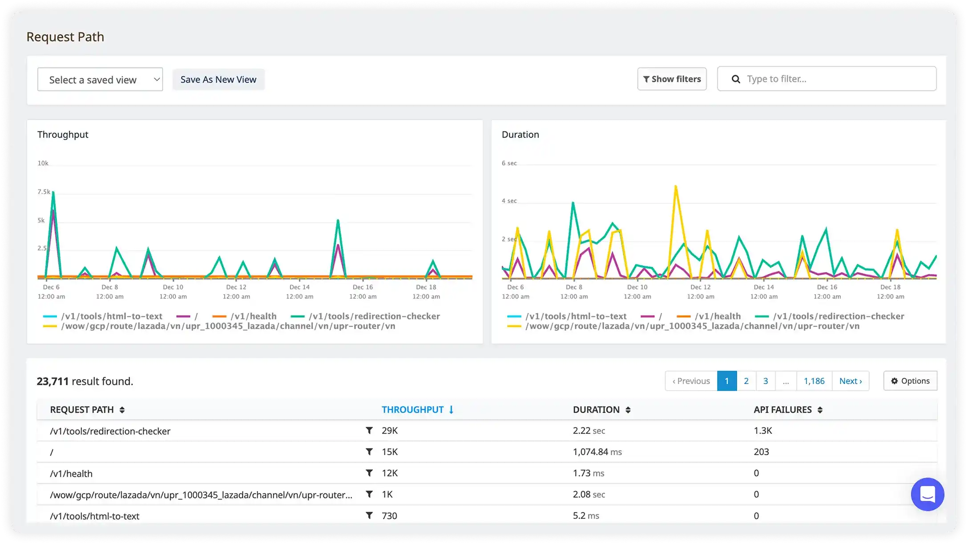968x544 pixels.
Task: Click filter icon in /wow/gcp/route/lazada row
Action: tap(369, 494)
